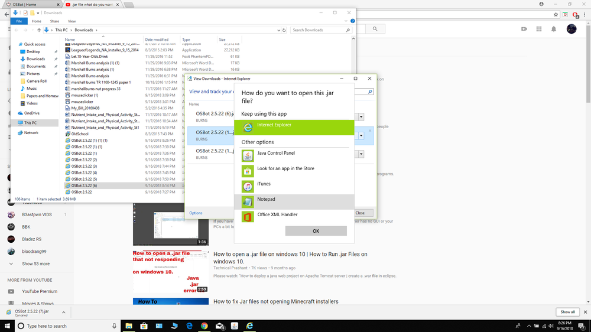Open YouTube Premium in sidebar
Viewport: 591px width, 332px height.
[40, 291]
